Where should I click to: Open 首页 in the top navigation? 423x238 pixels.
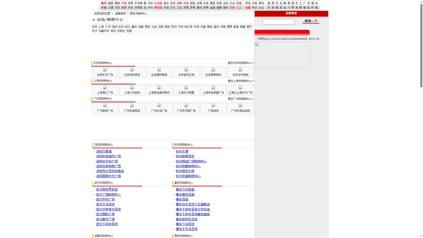pyautogui.click(x=104, y=3)
